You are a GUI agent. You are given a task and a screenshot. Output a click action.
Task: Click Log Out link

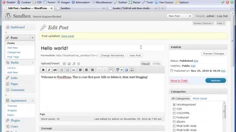coord(222,16)
